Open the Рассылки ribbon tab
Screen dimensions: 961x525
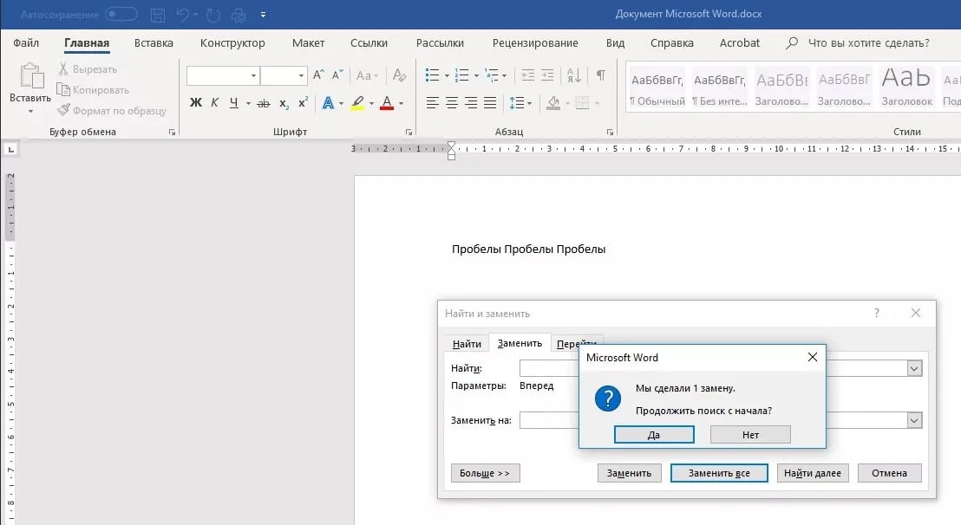pyautogui.click(x=440, y=42)
